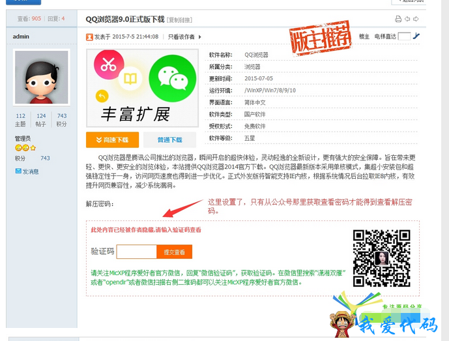Viewport: 449px width, 341px height.
Task: Click the 提交查看 submit button
Action: coord(175,252)
